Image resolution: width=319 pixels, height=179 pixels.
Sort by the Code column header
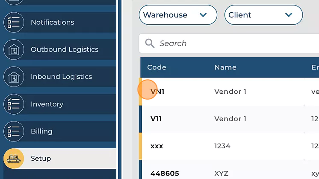pyautogui.click(x=157, y=67)
